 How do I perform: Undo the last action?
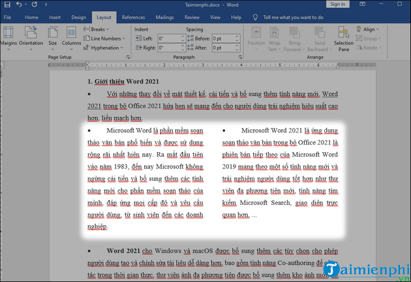[x=19, y=5]
